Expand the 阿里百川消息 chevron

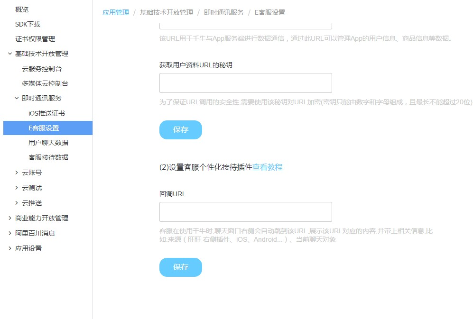point(10,233)
